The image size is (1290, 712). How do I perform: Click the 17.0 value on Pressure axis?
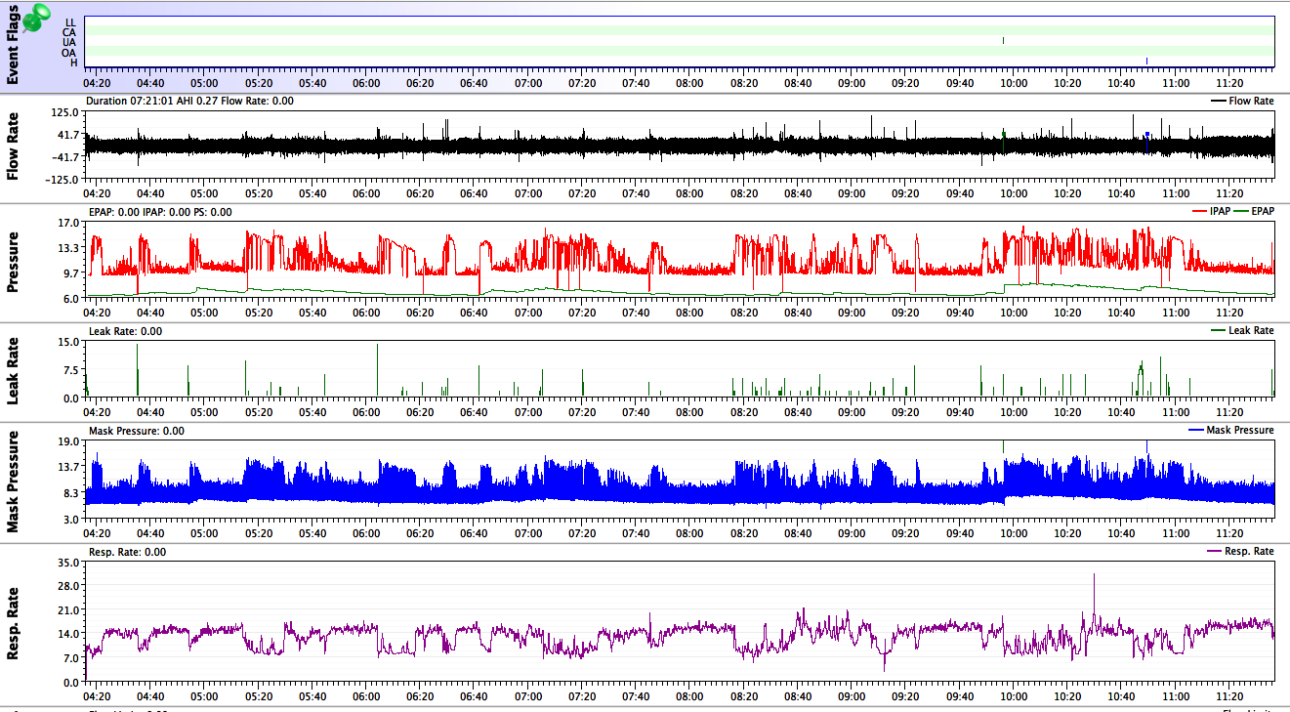(x=67, y=224)
